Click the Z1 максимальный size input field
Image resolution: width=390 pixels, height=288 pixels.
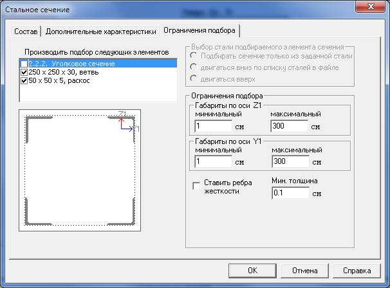pos(290,126)
